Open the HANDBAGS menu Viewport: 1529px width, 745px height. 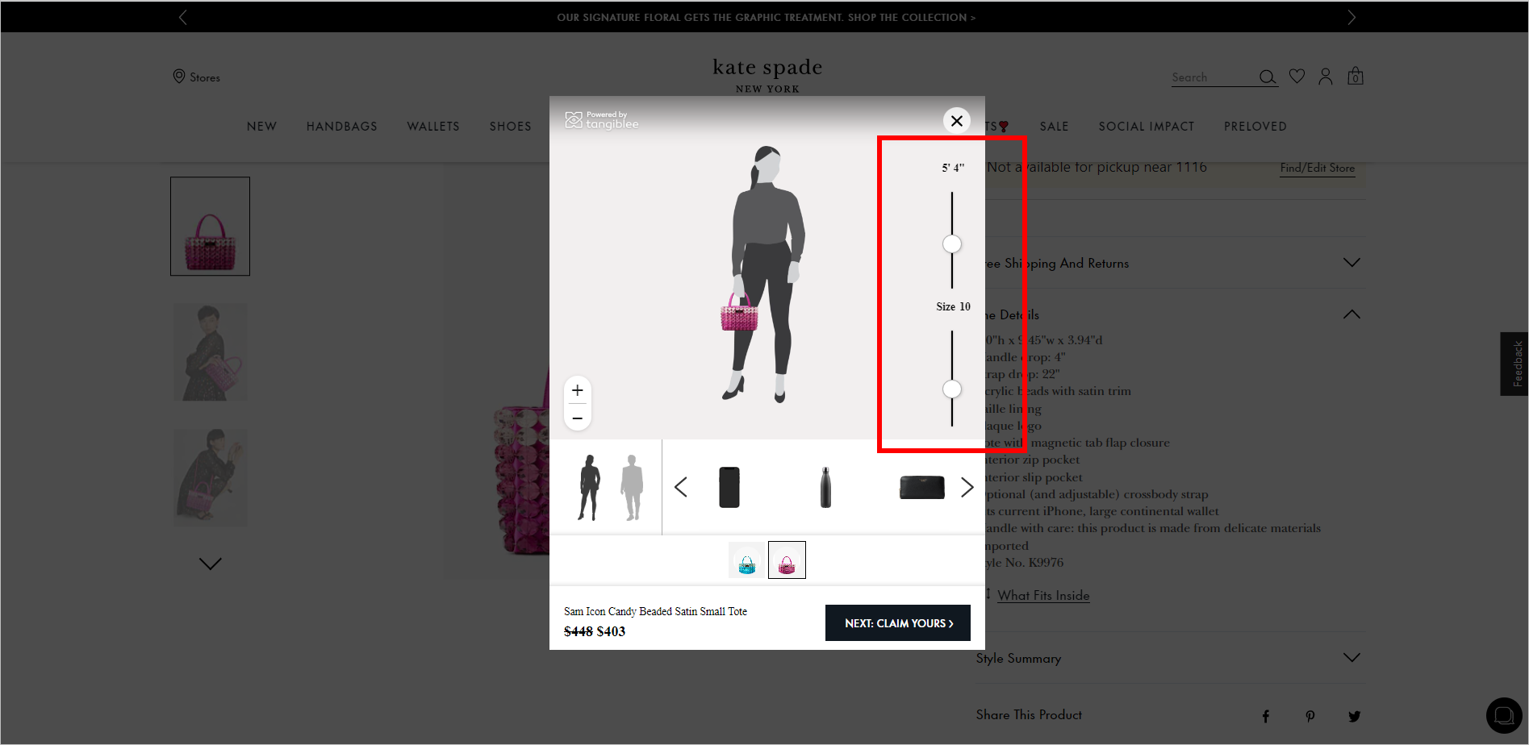point(341,126)
